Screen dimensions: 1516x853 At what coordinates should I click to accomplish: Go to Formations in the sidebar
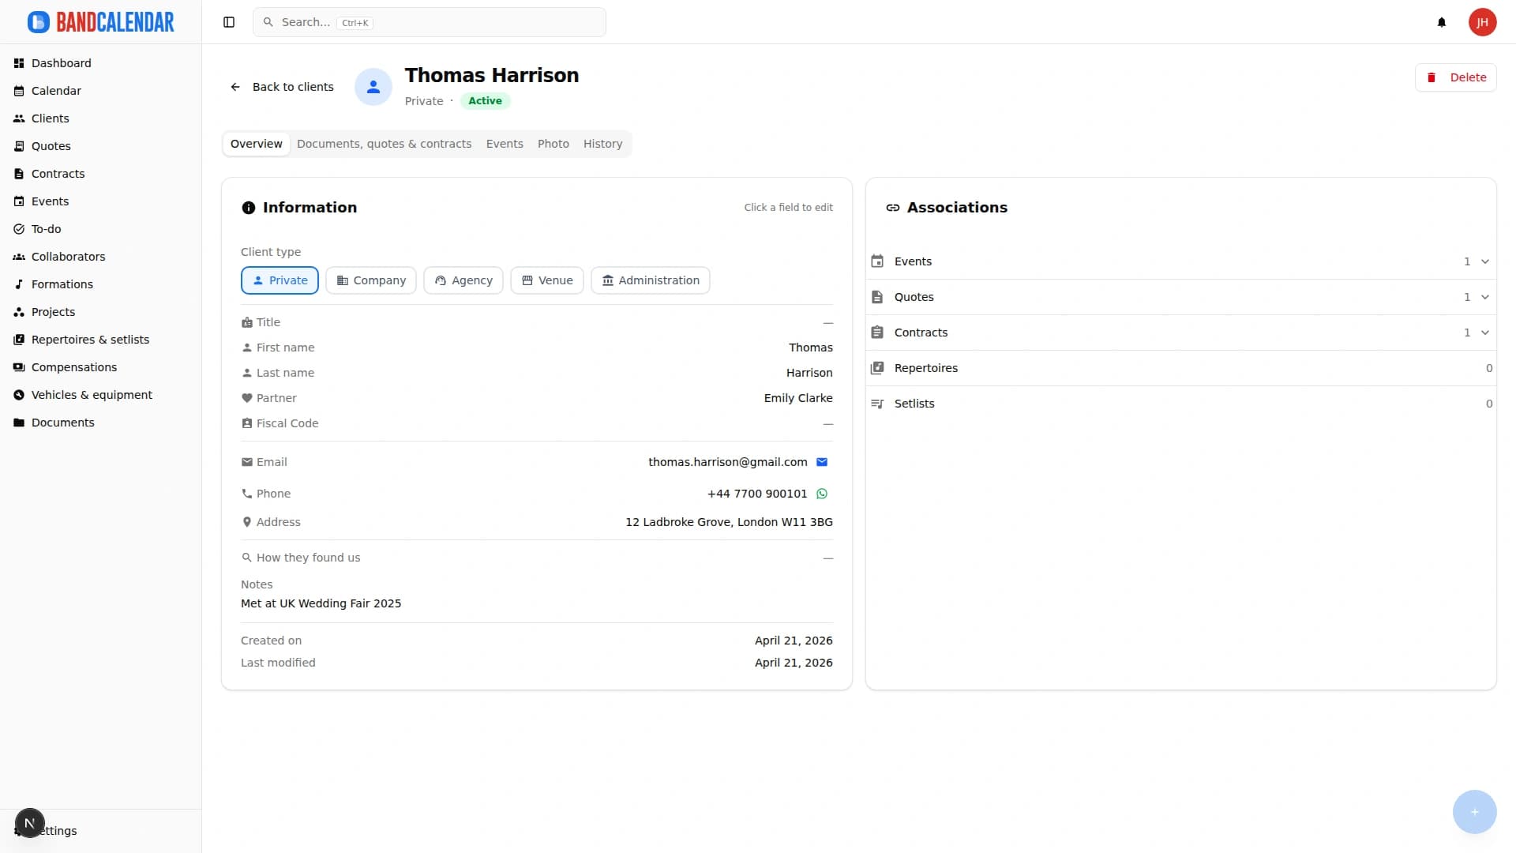click(101, 284)
